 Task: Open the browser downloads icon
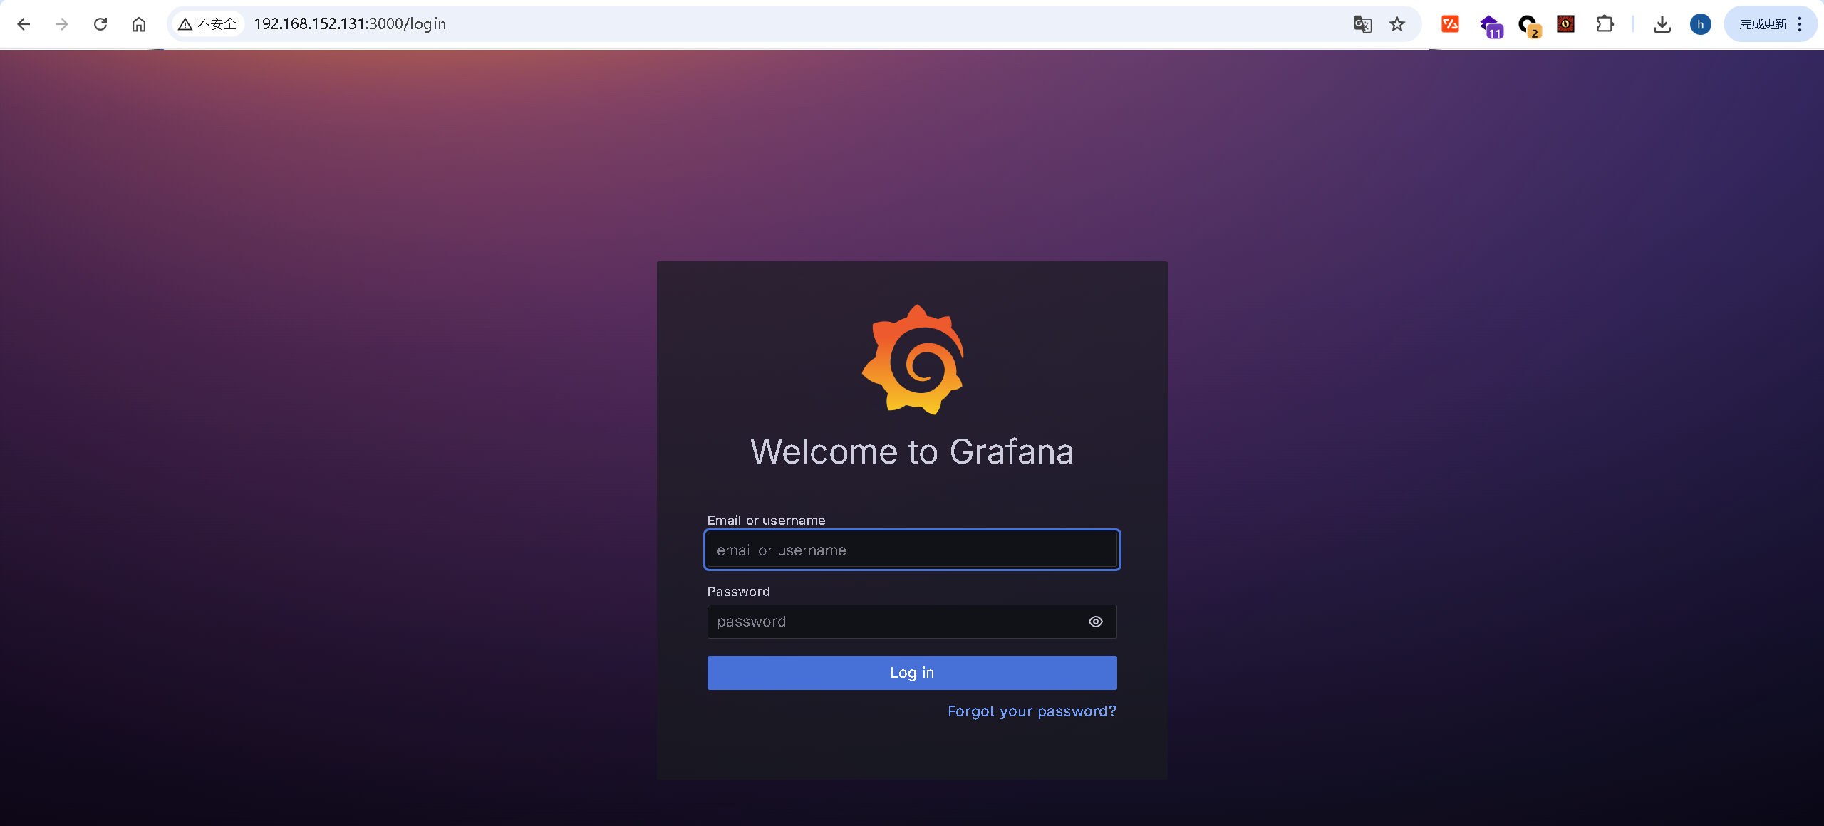pyautogui.click(x=1662, y=24)
